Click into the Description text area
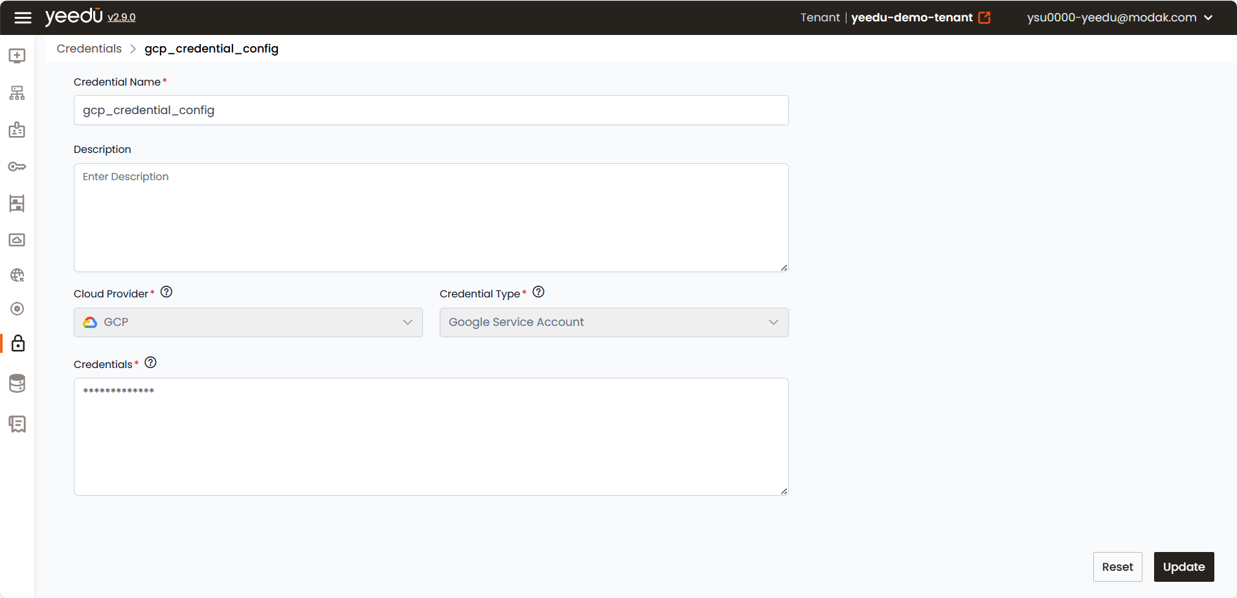The image size is (1237, 598). click(431, 218)
